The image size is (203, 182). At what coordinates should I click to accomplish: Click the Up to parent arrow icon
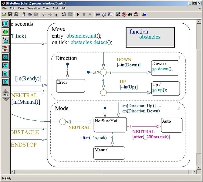point(56,14)
